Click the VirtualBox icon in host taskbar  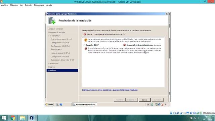click(32, 118)
